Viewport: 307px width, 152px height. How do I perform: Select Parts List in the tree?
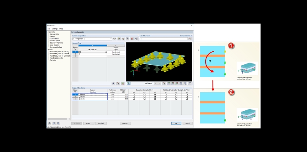click(53, 60)
